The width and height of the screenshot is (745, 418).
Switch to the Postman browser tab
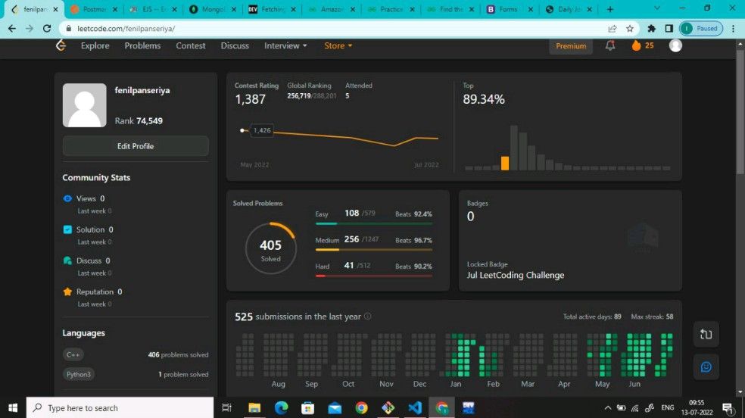pos(93,9)
